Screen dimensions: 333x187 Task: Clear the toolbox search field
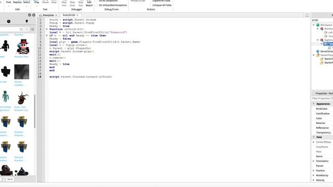click(x=21, y=29)
